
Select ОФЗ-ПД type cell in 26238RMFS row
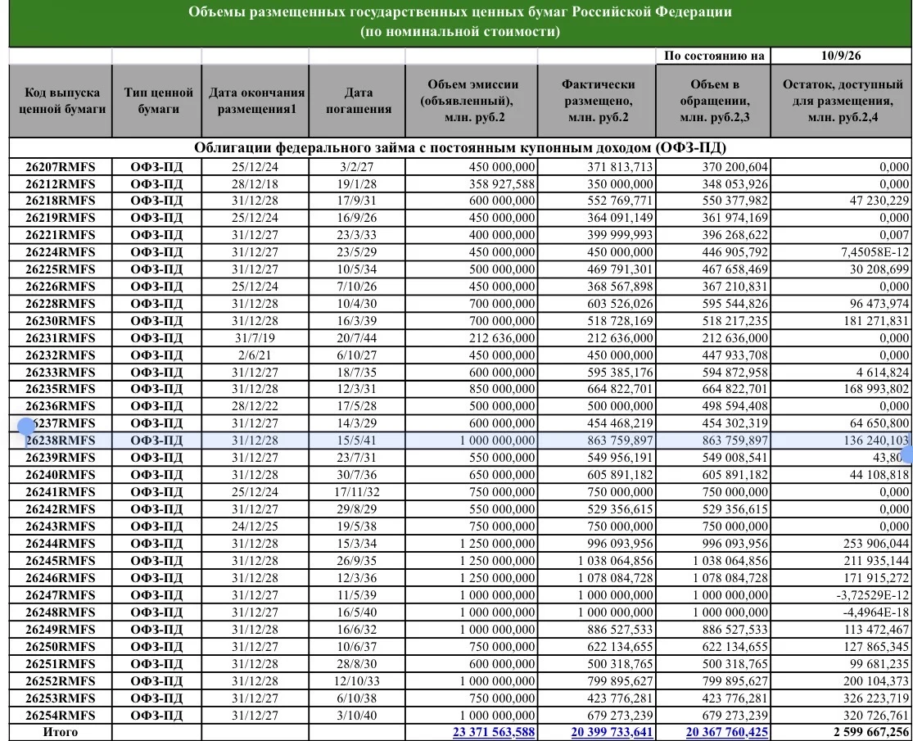(157, 441)
